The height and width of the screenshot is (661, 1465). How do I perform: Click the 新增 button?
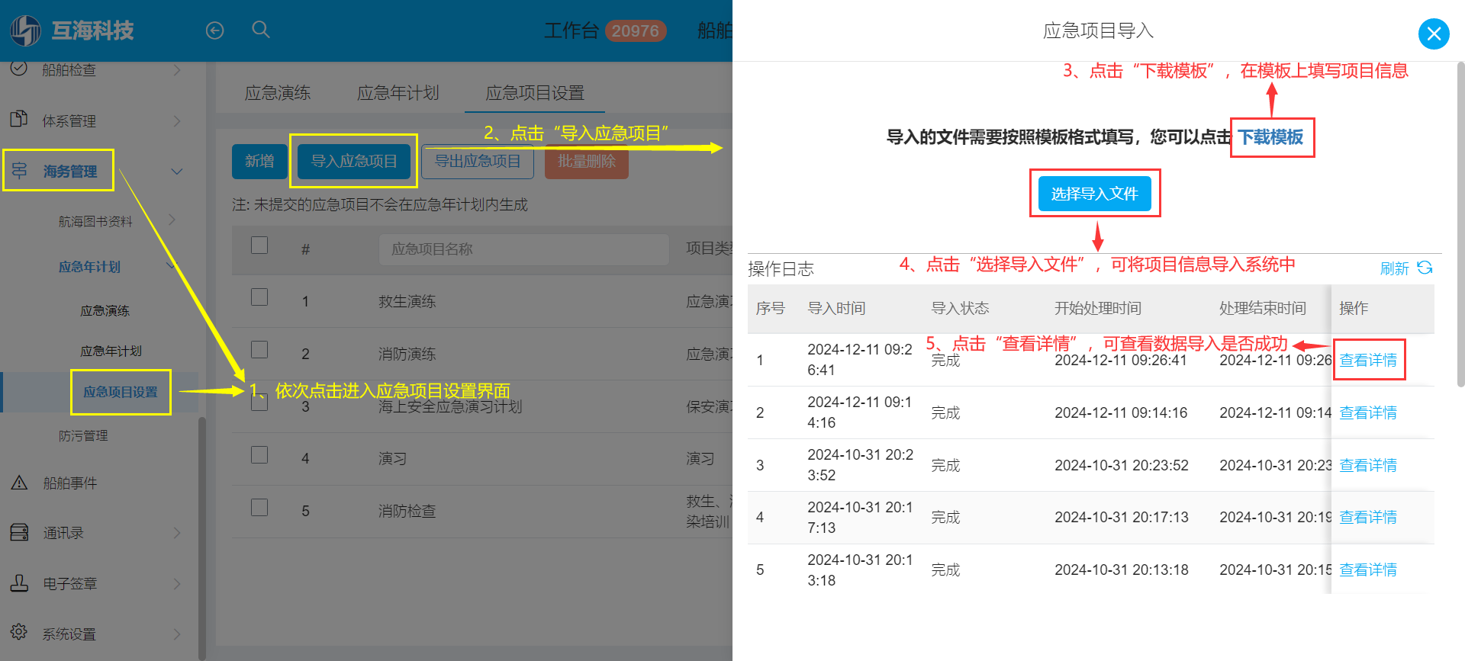coord(259,161)
